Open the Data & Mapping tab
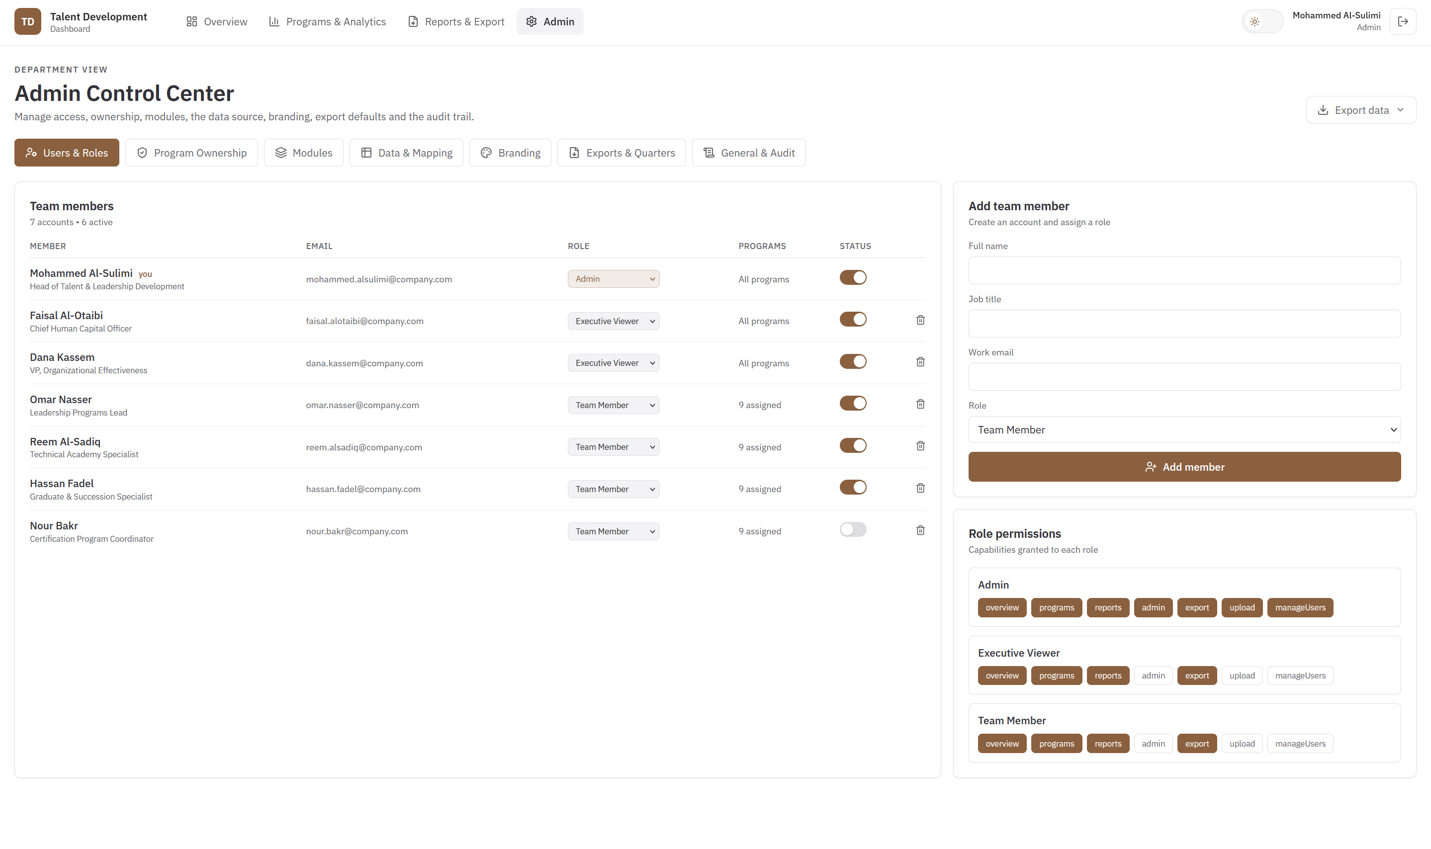Viewport: 1431px width, 849px height. (x=406, y=153)
